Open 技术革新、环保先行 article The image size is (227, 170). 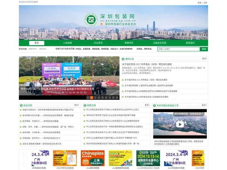coord(40,121)
